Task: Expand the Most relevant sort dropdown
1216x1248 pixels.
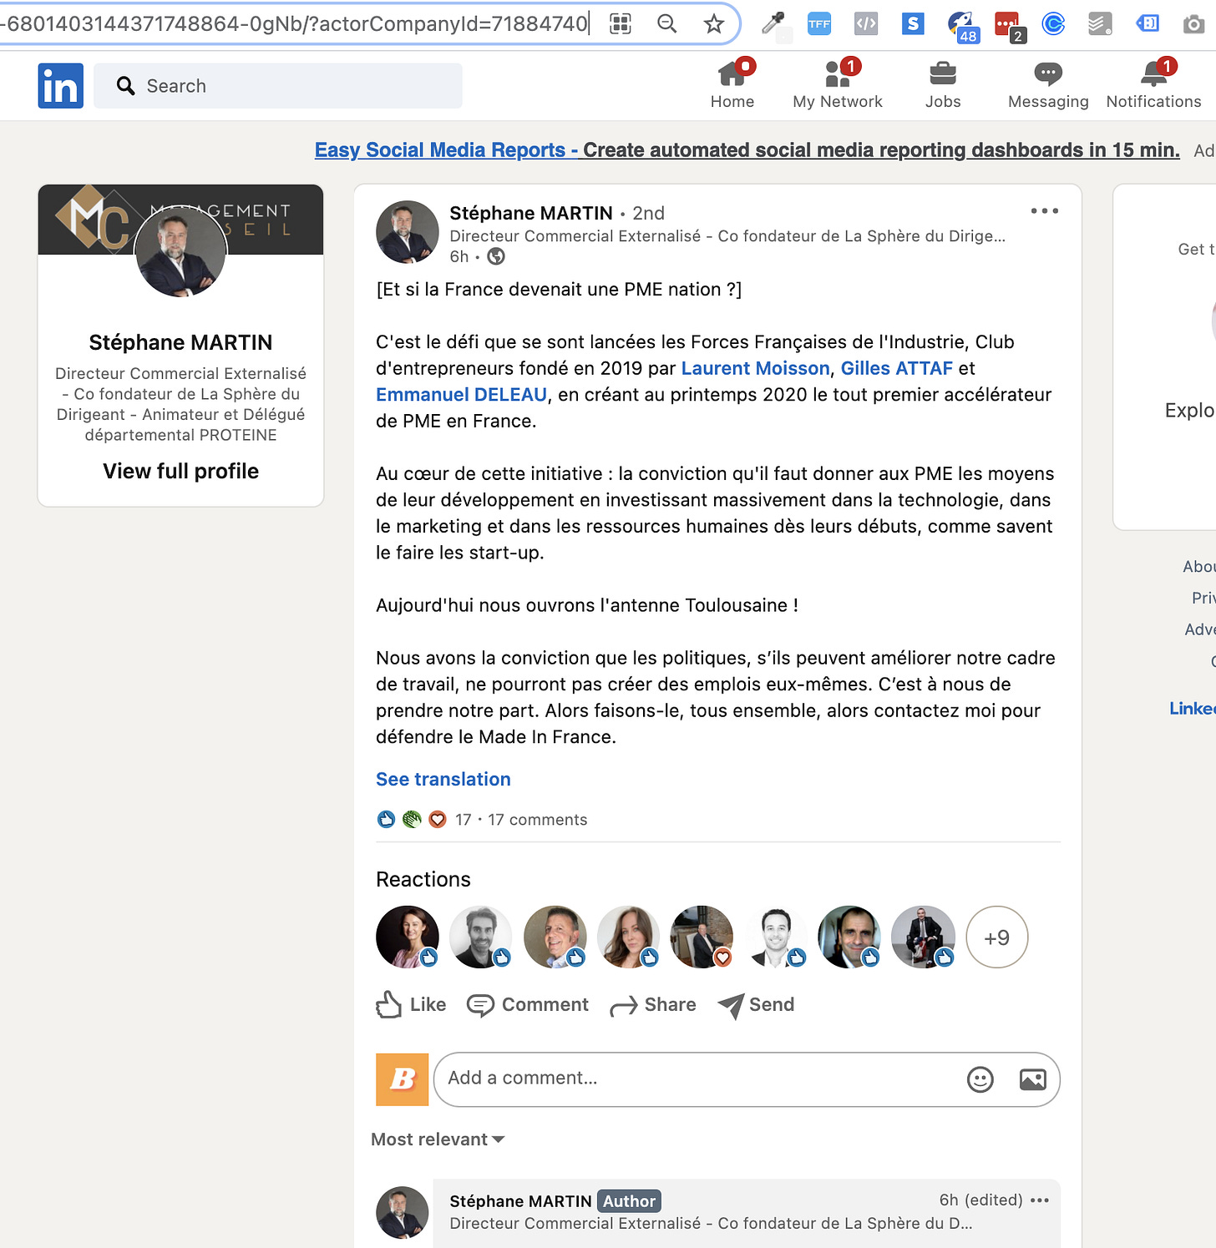Action: tap(438, 1139)
